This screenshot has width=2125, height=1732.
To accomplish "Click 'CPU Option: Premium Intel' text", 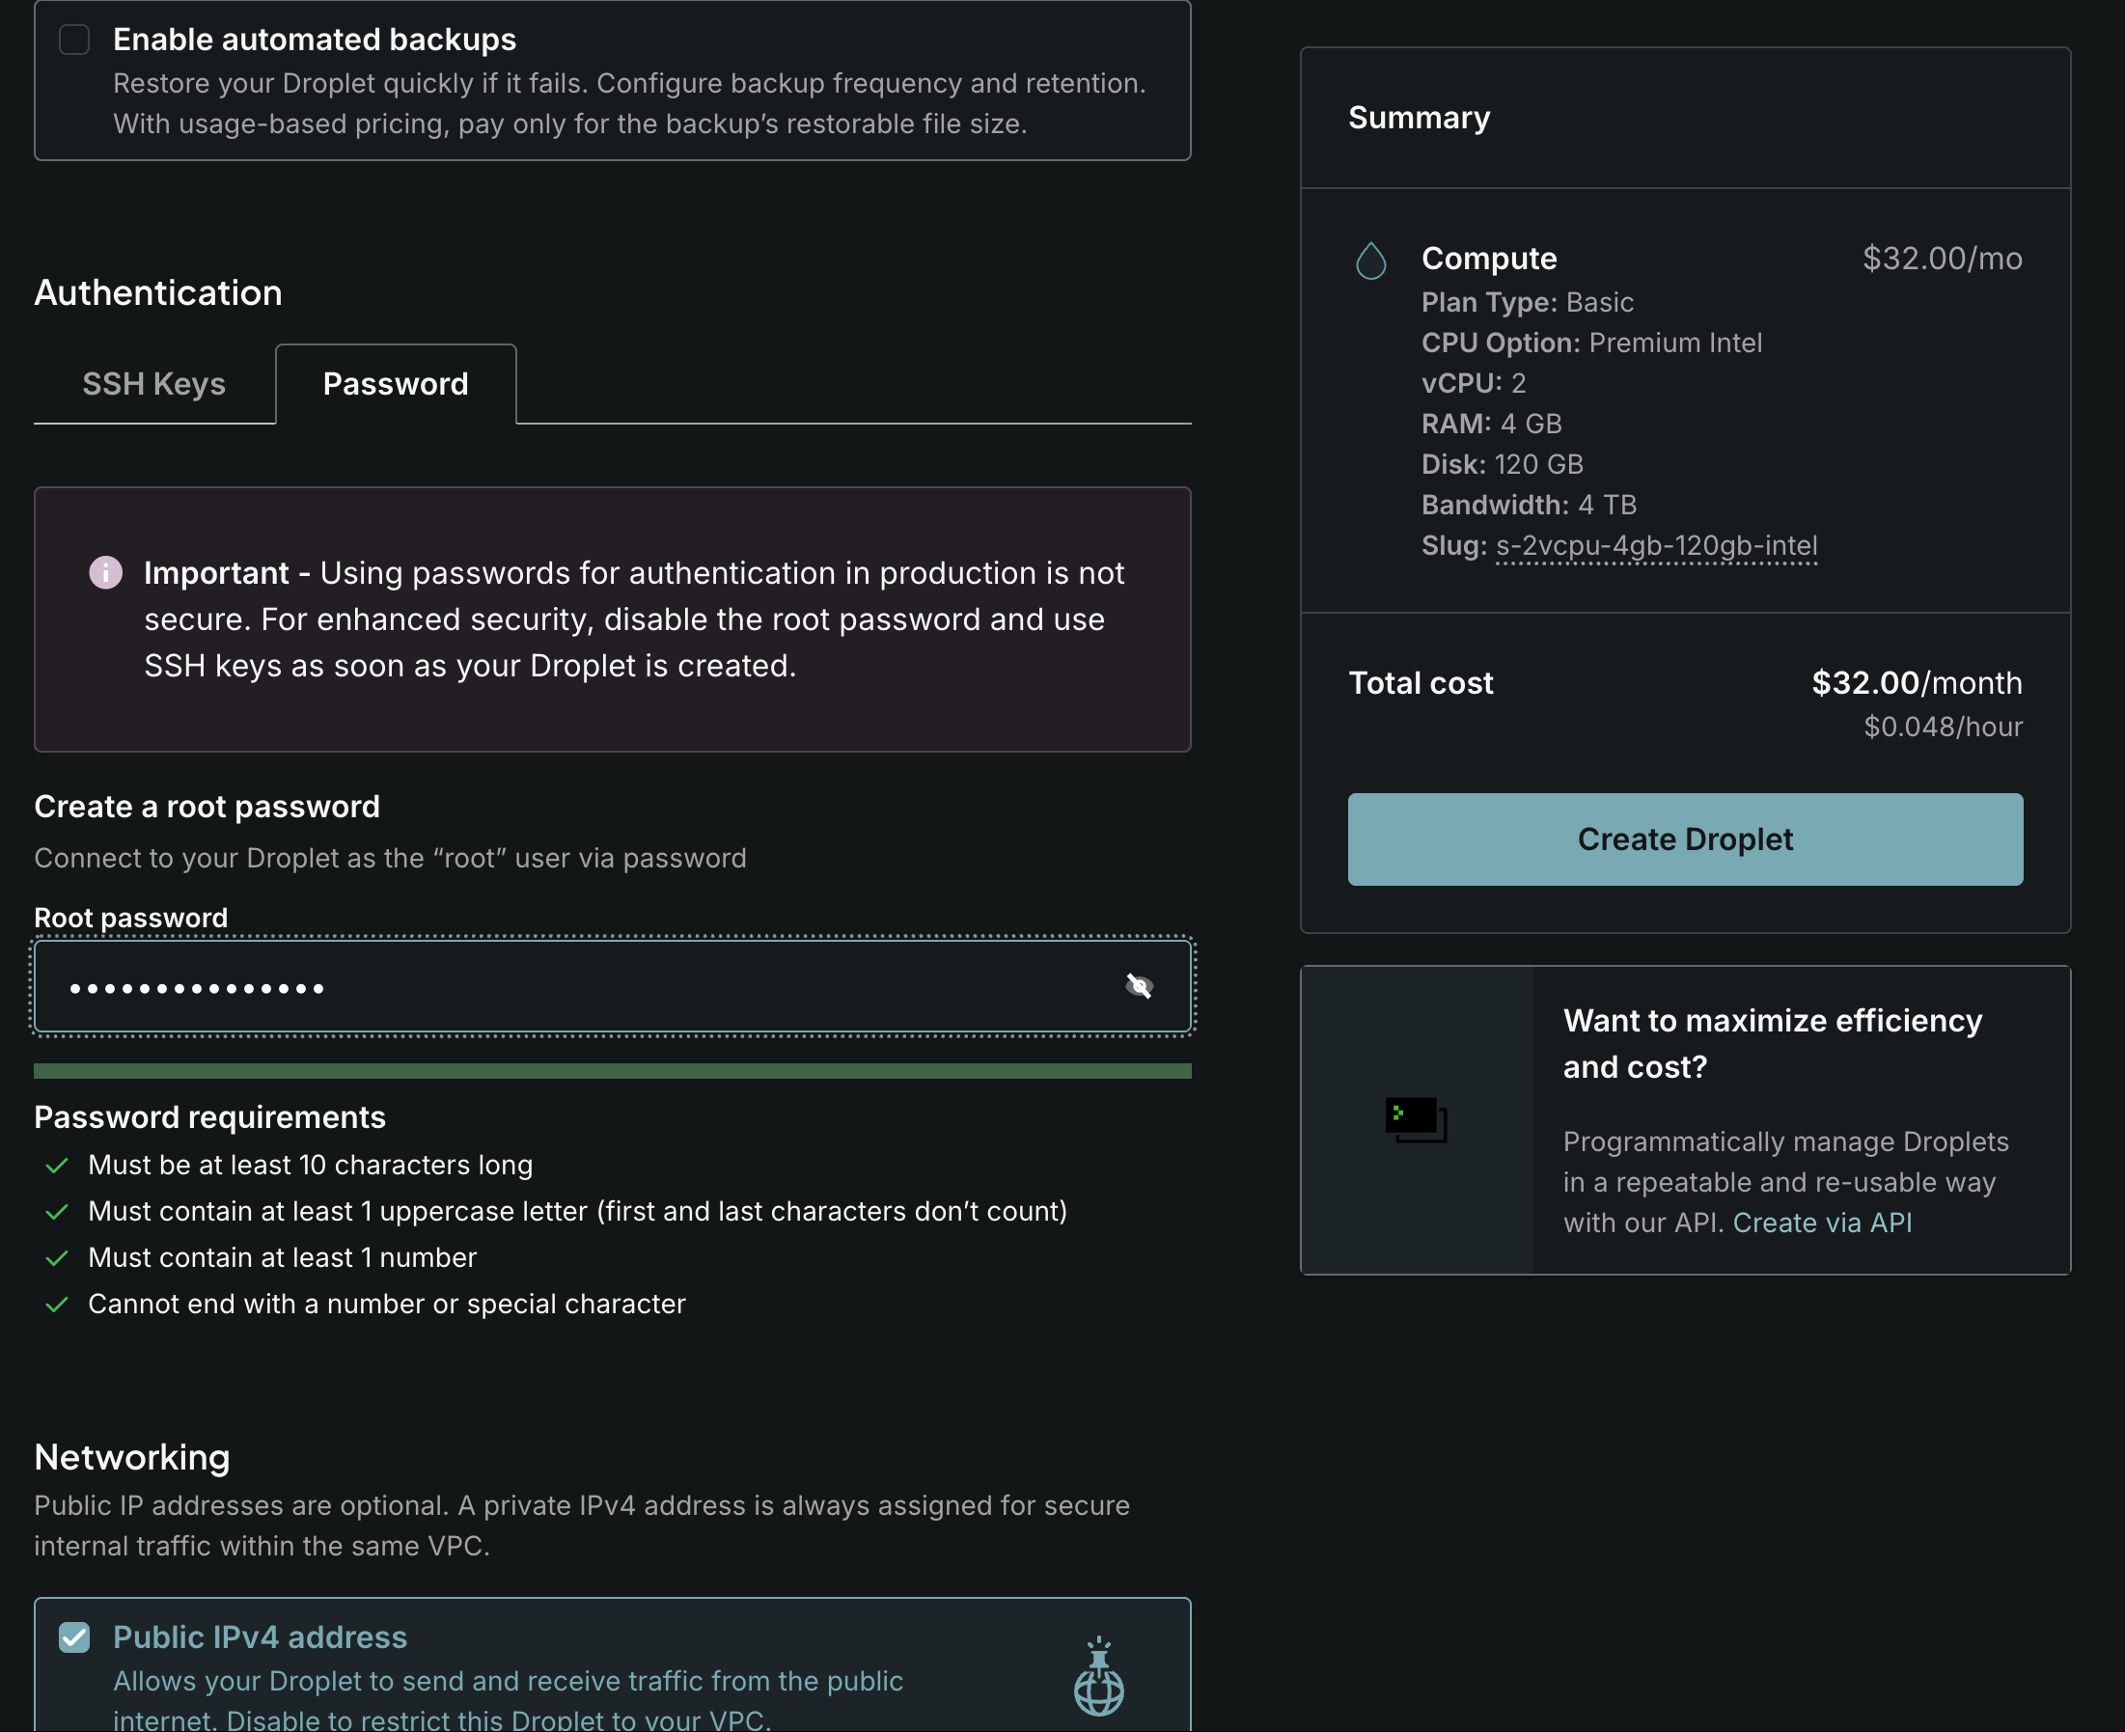I will pyautogui.click(x=1591, y=343).
